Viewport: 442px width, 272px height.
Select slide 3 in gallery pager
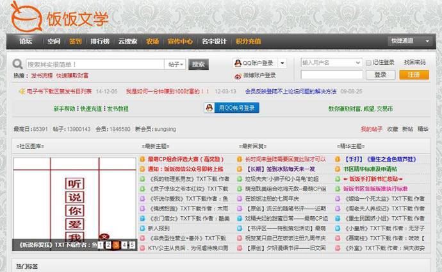coord(117,244)
